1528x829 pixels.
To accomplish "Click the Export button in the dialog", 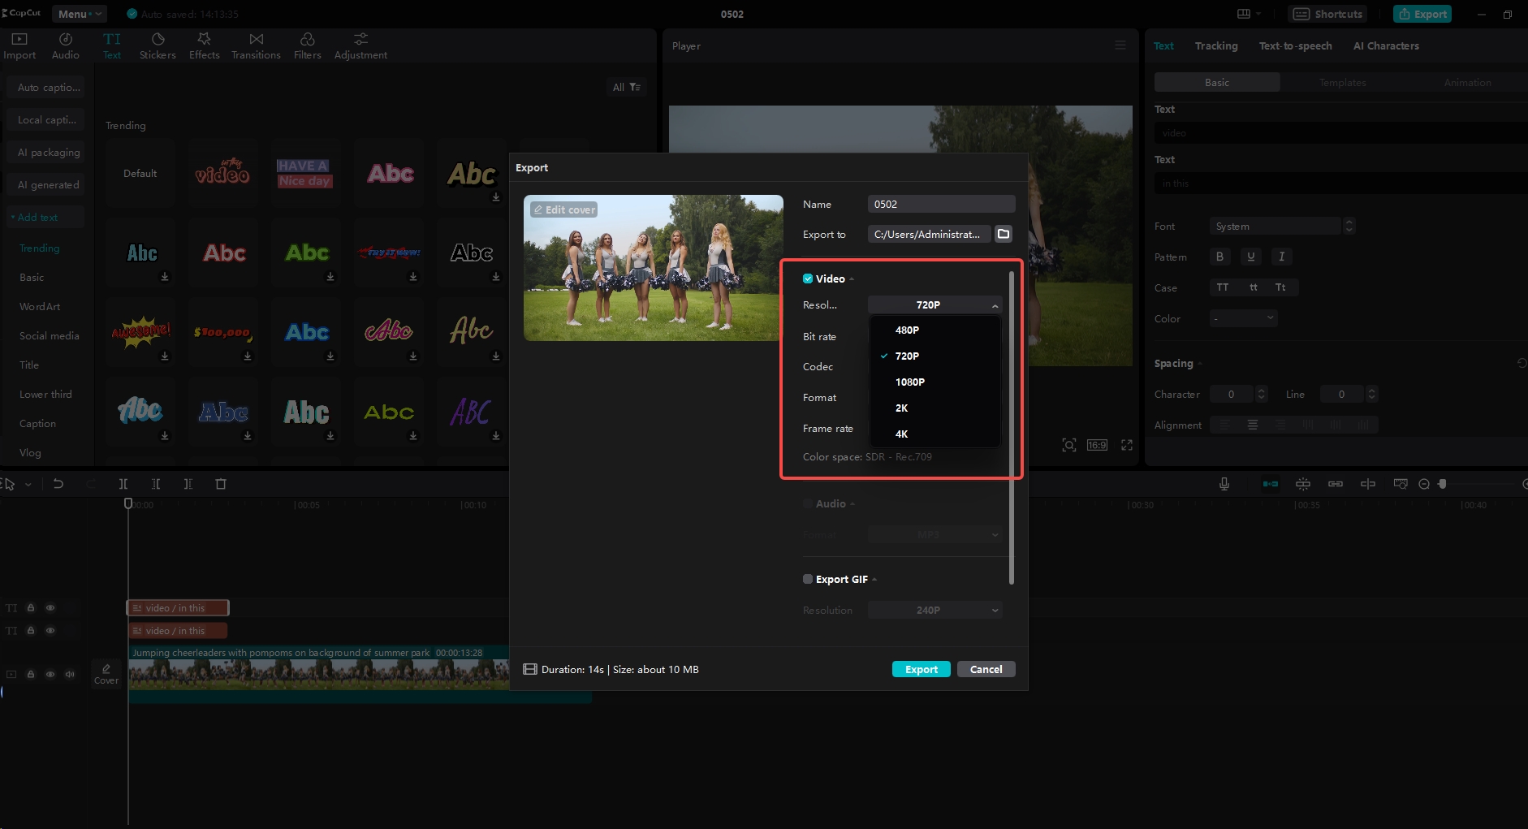I will (921, 669).
